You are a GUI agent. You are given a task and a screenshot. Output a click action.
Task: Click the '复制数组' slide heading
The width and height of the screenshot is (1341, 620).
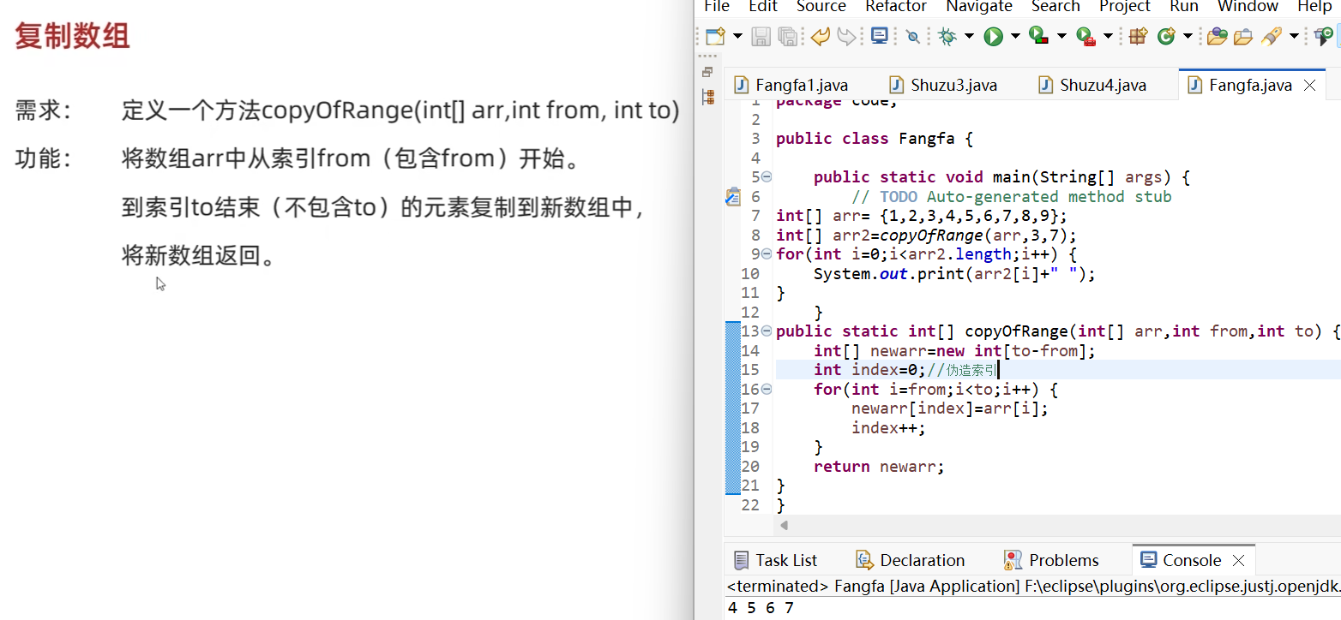pyautogui.click(x=72, y=37)
